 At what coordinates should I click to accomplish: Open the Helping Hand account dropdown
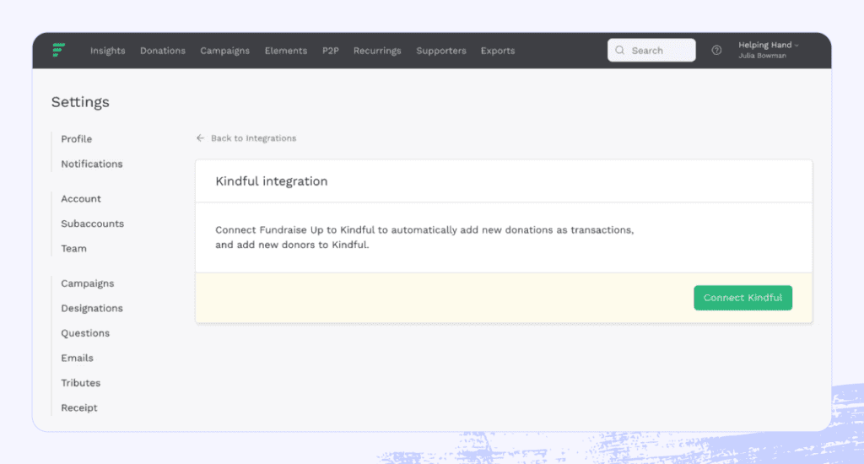769,45
